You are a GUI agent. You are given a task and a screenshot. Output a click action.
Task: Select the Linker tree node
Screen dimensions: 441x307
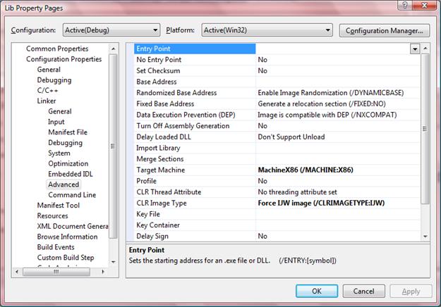coord(47,101)
